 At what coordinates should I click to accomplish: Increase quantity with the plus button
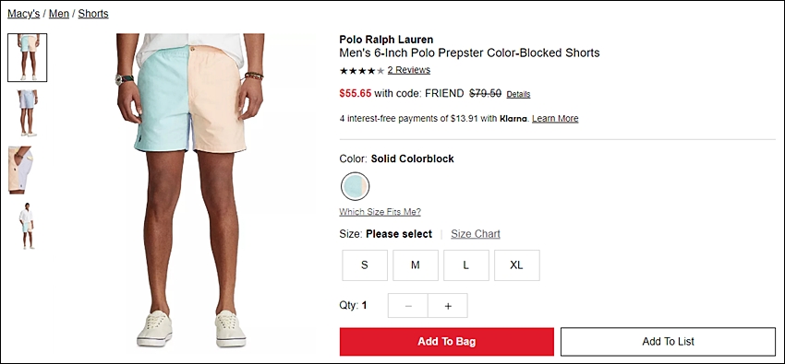point(448,306)
